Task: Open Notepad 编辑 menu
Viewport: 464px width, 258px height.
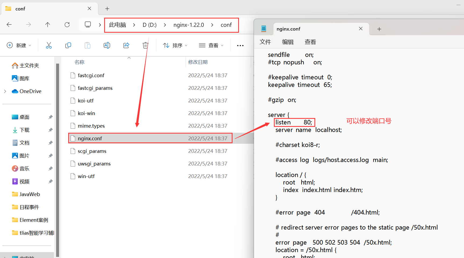Action: [288, 42]
